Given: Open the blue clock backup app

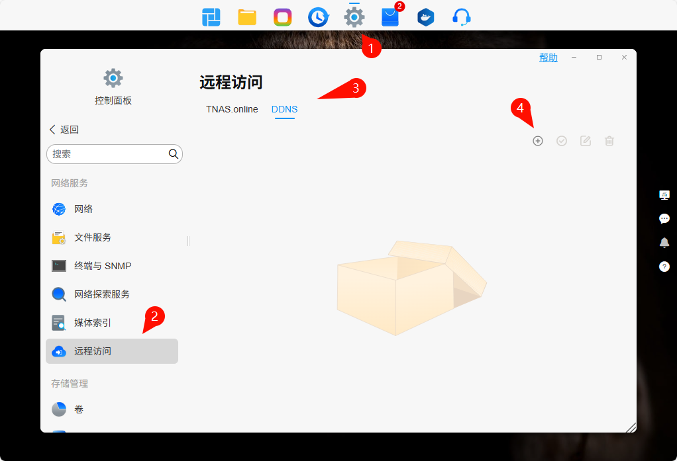Looking at the screenshot, I should coord(319,17).
